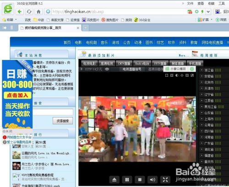Click the site info icon in address bar
This screenshot has height=187, width=229.
[x=48, y=11]
